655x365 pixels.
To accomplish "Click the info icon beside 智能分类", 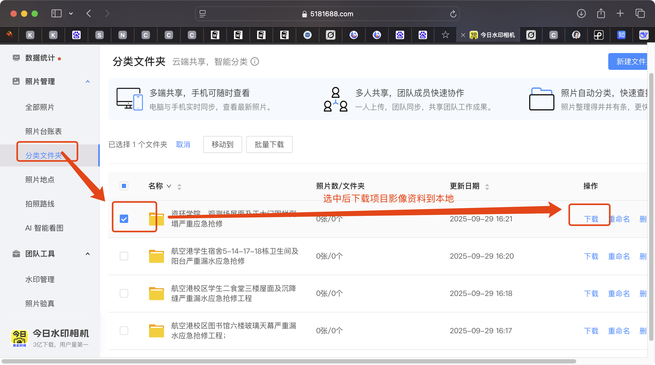I will [x=254, y=61].
